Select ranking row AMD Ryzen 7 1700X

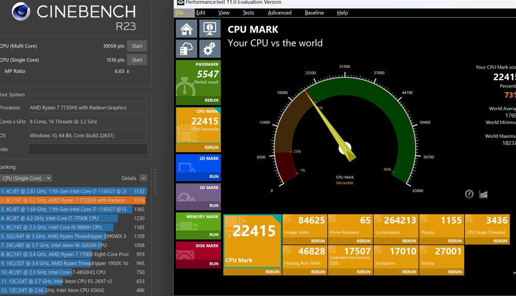tap(73, 254)
